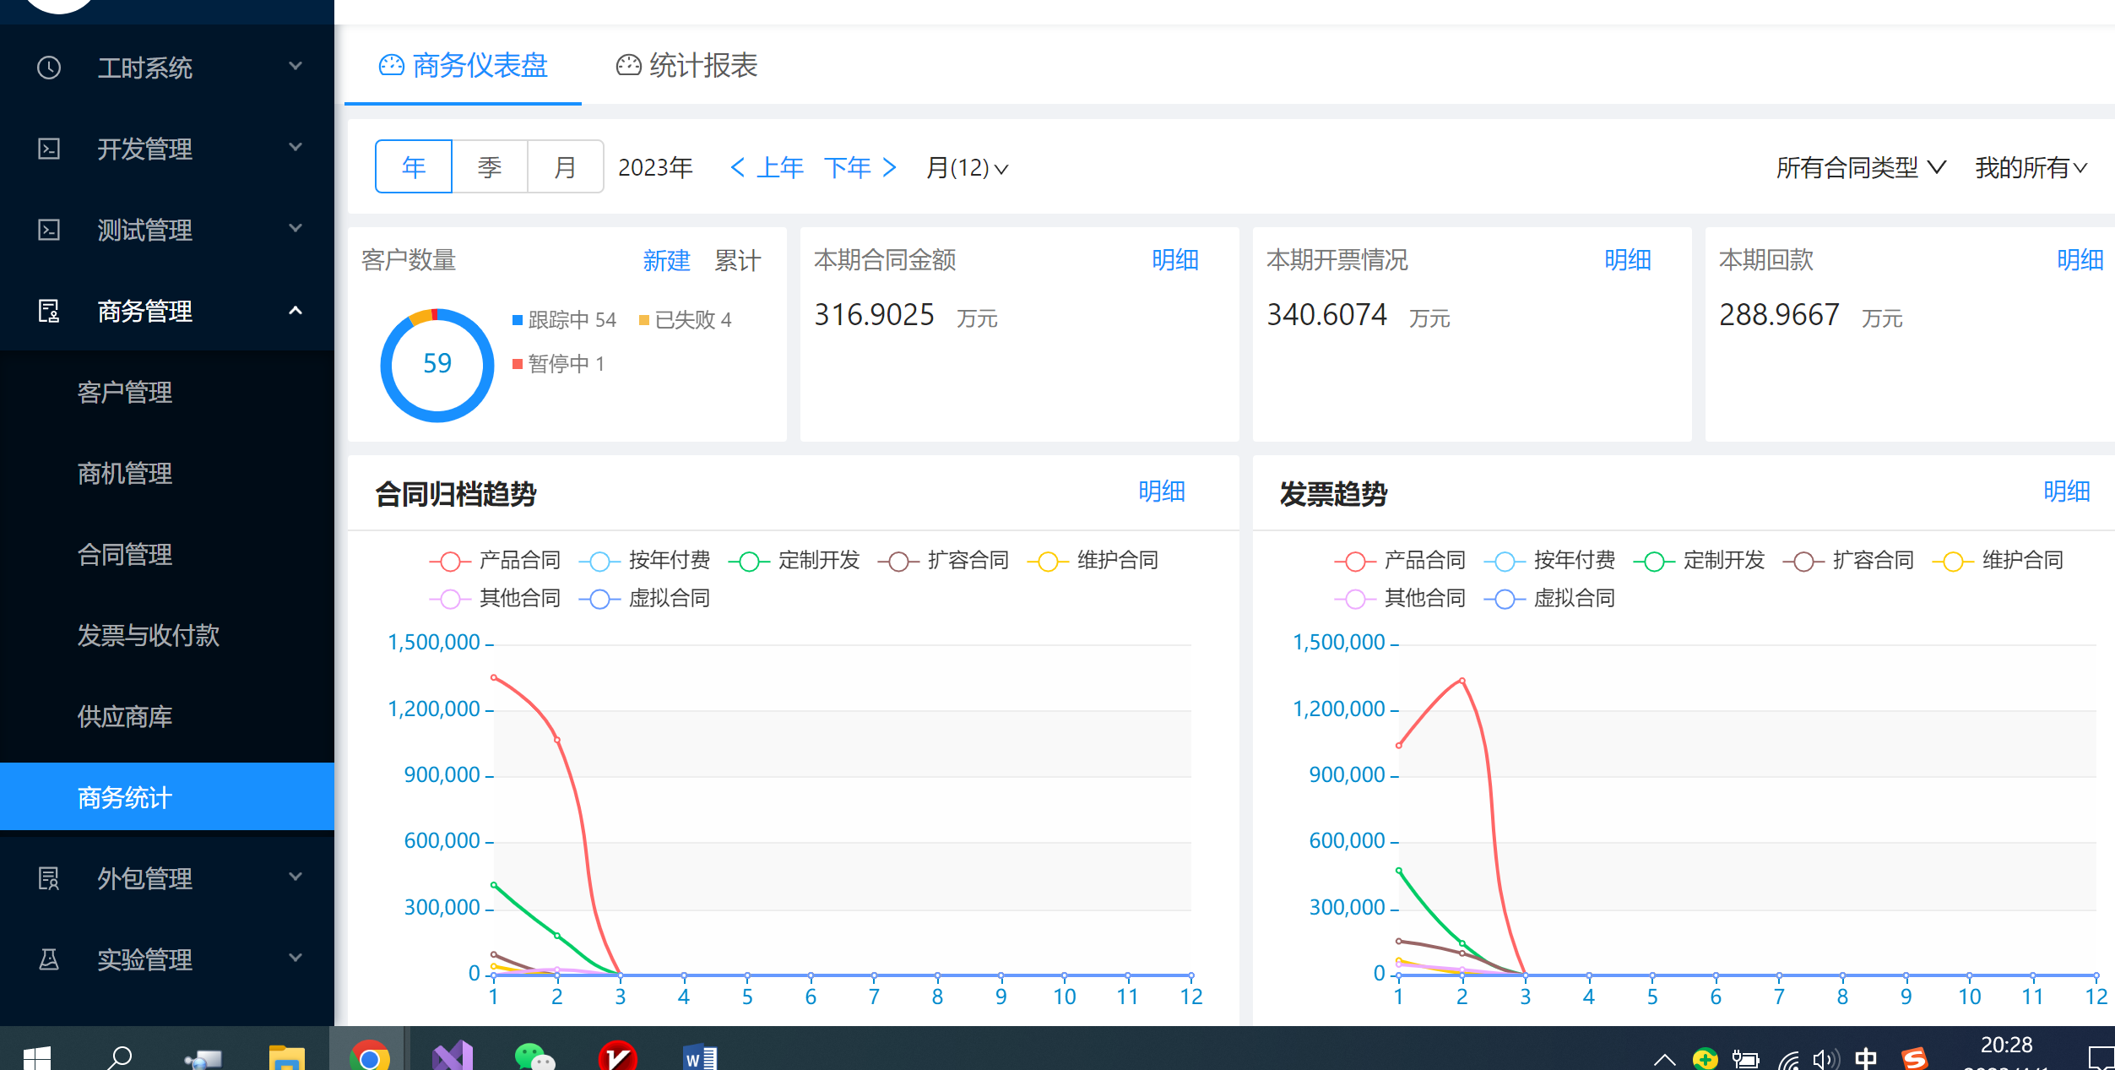Select 商务统计 submenu item

(x=167, y=797)
